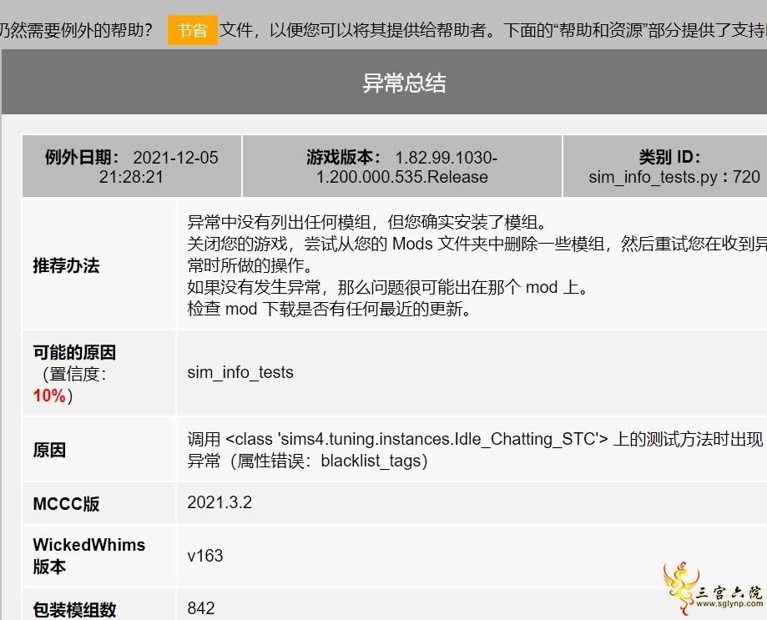Select the line 如果没有发生异常
767x620 pixels.
point(387,287)
